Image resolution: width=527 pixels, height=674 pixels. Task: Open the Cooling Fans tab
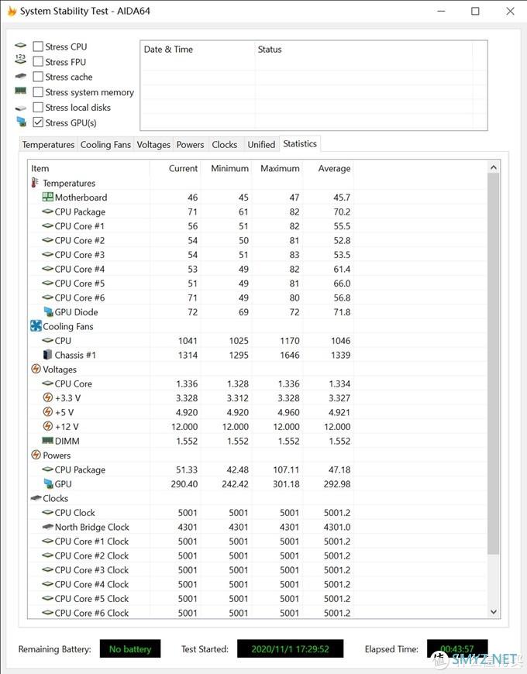pyautogui.click(x=105, y=144)
